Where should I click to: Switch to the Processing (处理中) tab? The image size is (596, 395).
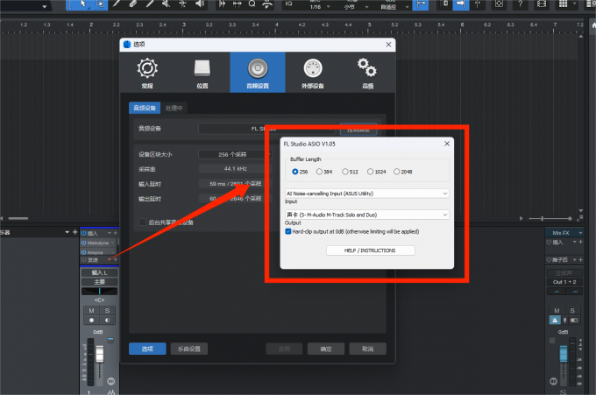[174, 108]
